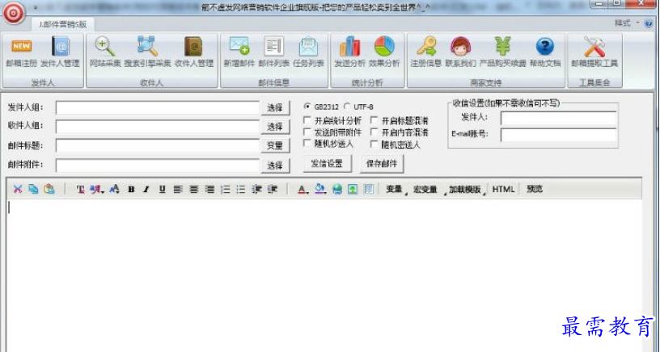Insert a numbered list
The image size is (660, 352).
[x=225, y=190]
